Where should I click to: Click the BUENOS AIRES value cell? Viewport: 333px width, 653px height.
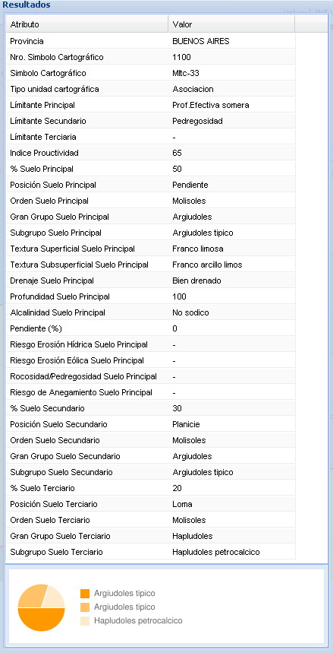[x=201, y=41]
